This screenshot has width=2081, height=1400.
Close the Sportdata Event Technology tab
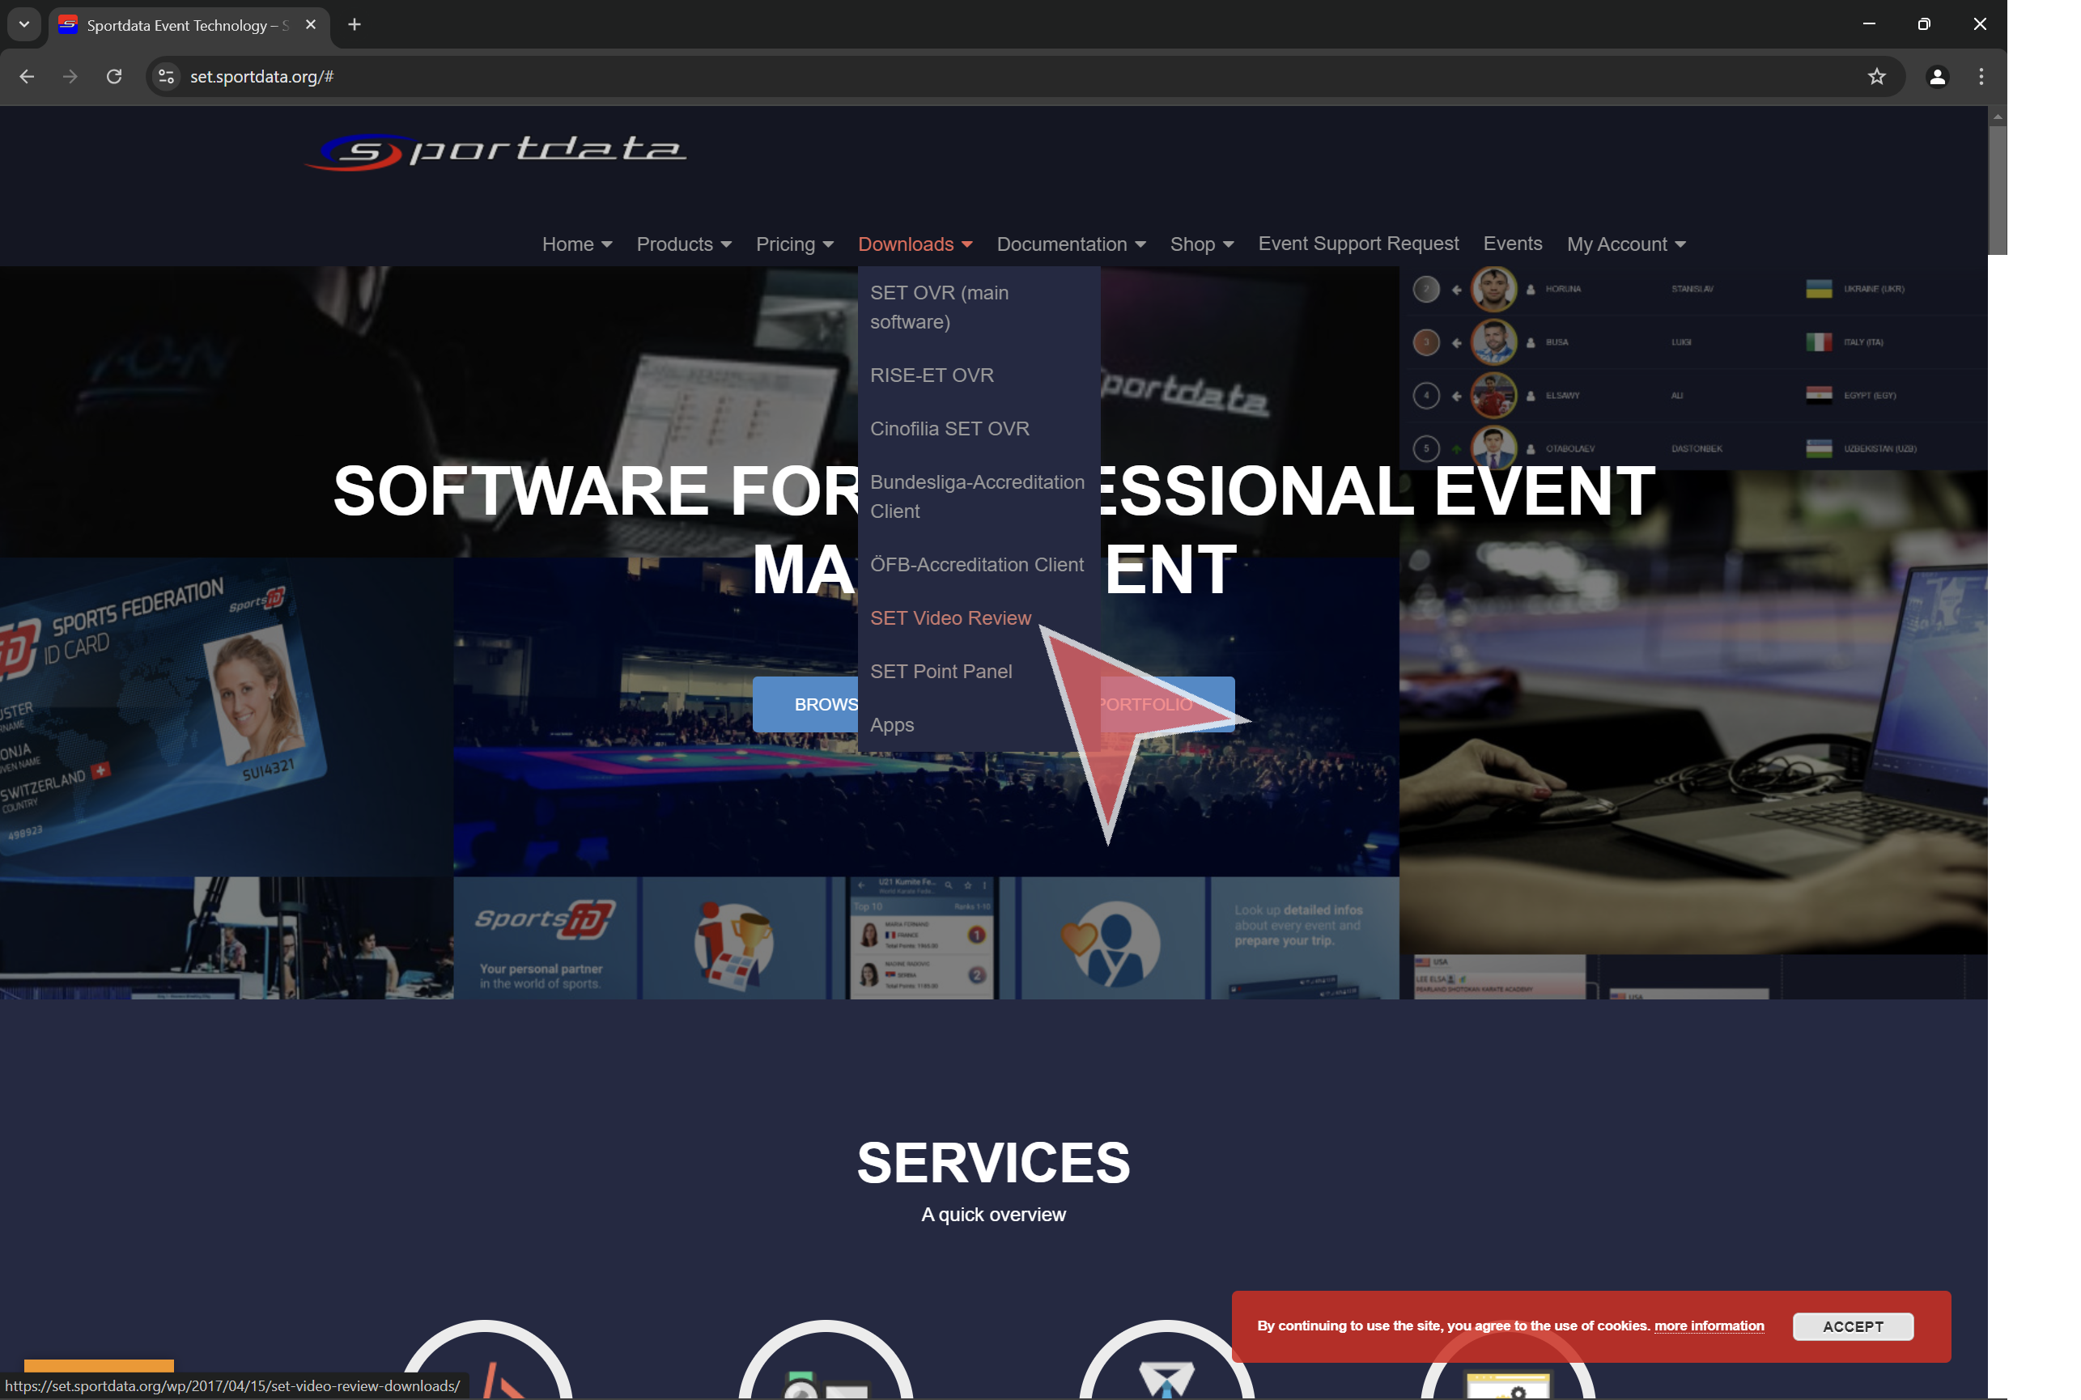coord(311,25)
